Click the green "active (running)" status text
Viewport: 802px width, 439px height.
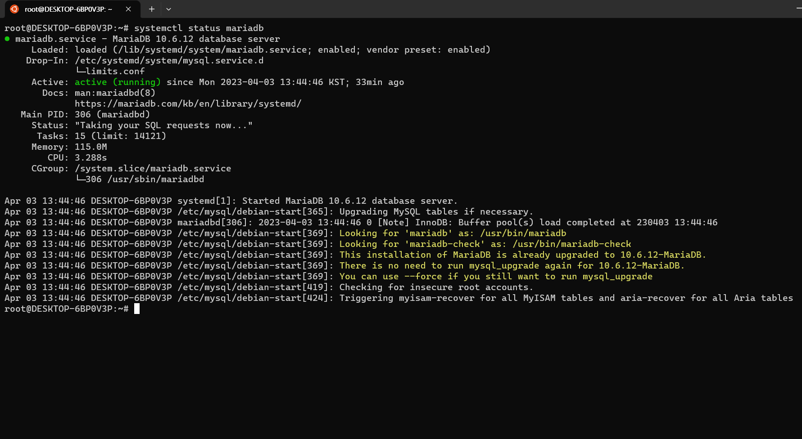coord(118,82)
